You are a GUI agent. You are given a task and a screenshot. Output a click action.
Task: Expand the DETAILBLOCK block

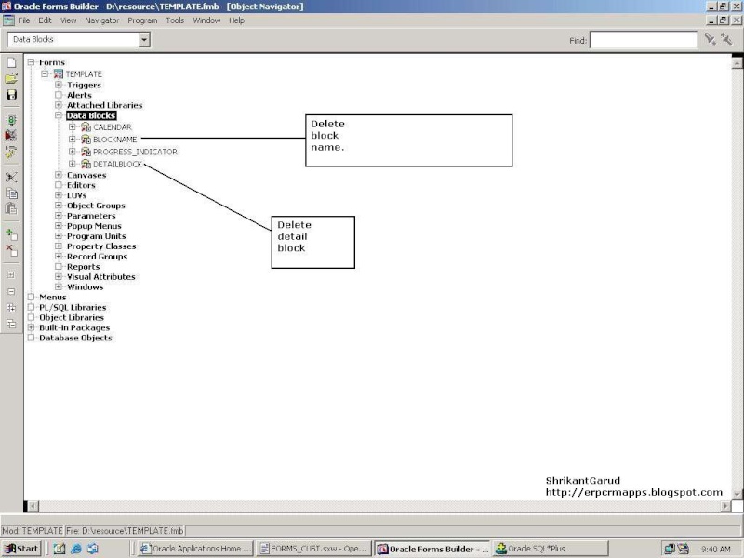tap(73, 165)
